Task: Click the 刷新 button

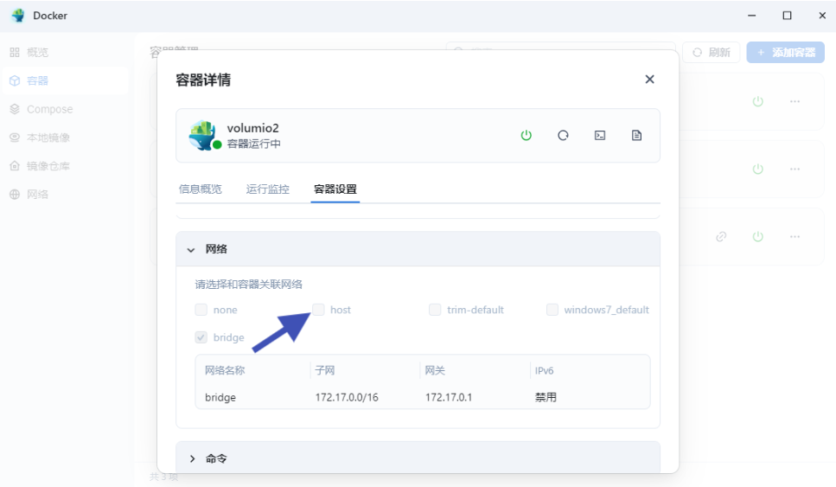Action: [711, 53]
